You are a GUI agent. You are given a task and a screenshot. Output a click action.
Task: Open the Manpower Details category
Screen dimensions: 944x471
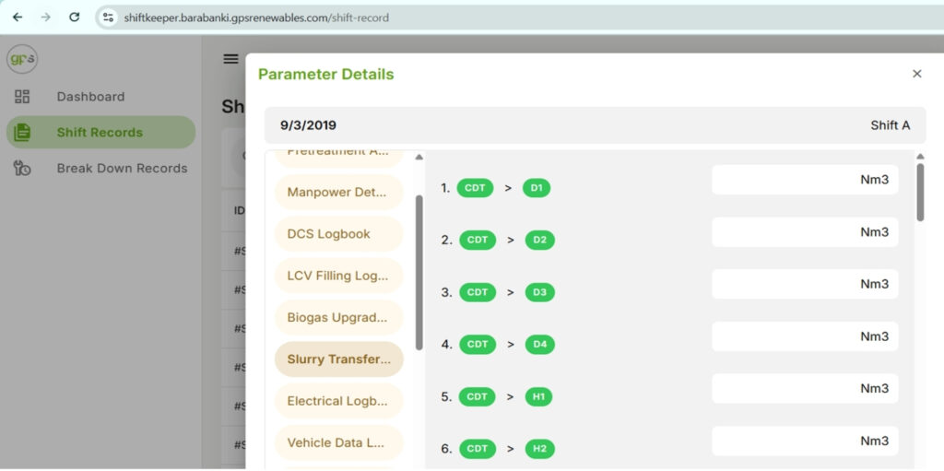[338, 193]
